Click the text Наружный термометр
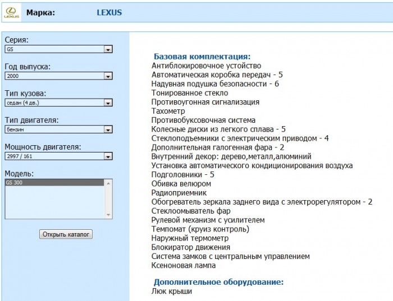The height and width of the screenshot is (301, 393). pyautogui.click(x=190, y=238)
